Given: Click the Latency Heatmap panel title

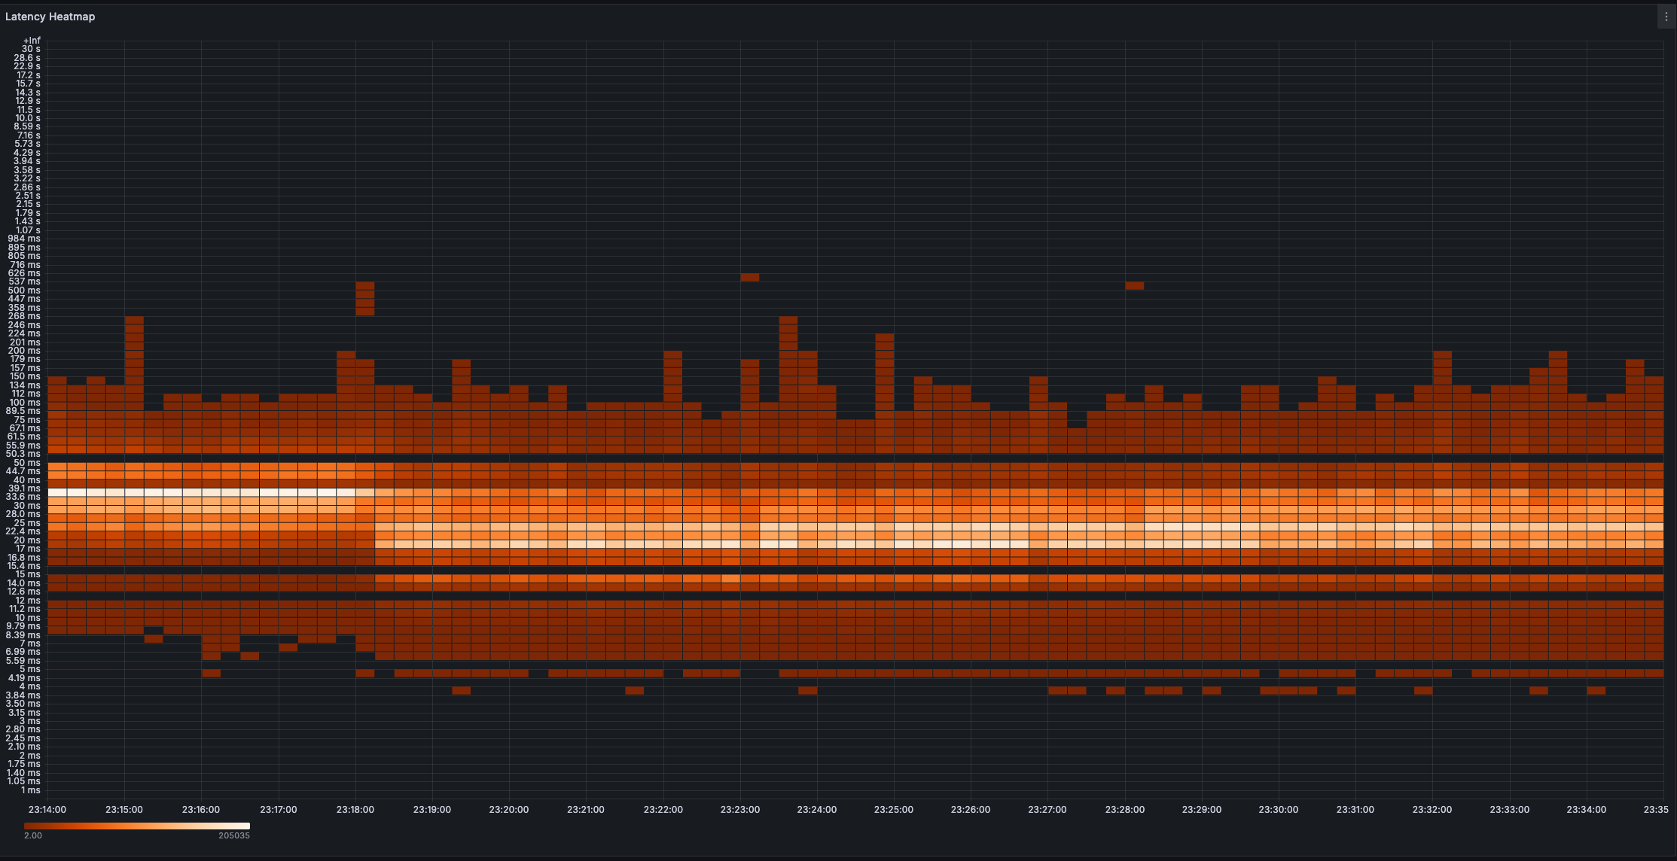Looking at the screenshot, I should 50,17.
